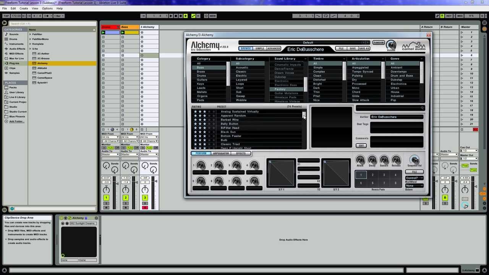Select Remix Pad 2 in Alchemy
The width and height of the screenshot is (489, 275).
point(372,175)
